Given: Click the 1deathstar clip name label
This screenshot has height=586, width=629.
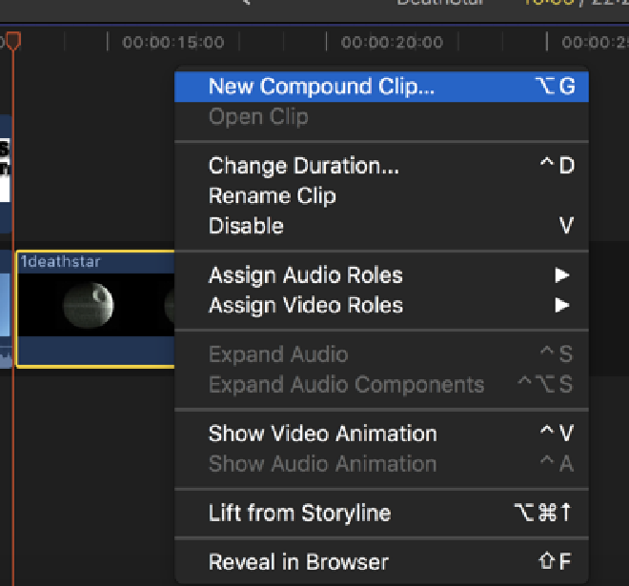Looking at the screenshot, I should [60, 262].
